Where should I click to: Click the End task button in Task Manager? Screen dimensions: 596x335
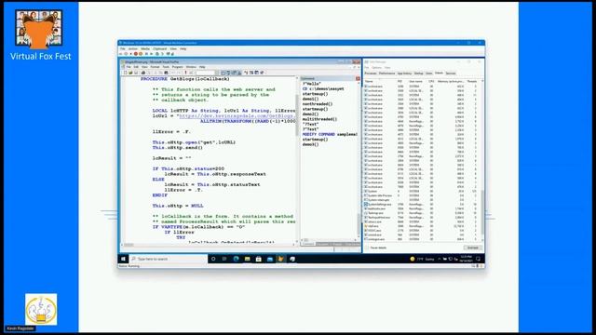tap(472, 248)
